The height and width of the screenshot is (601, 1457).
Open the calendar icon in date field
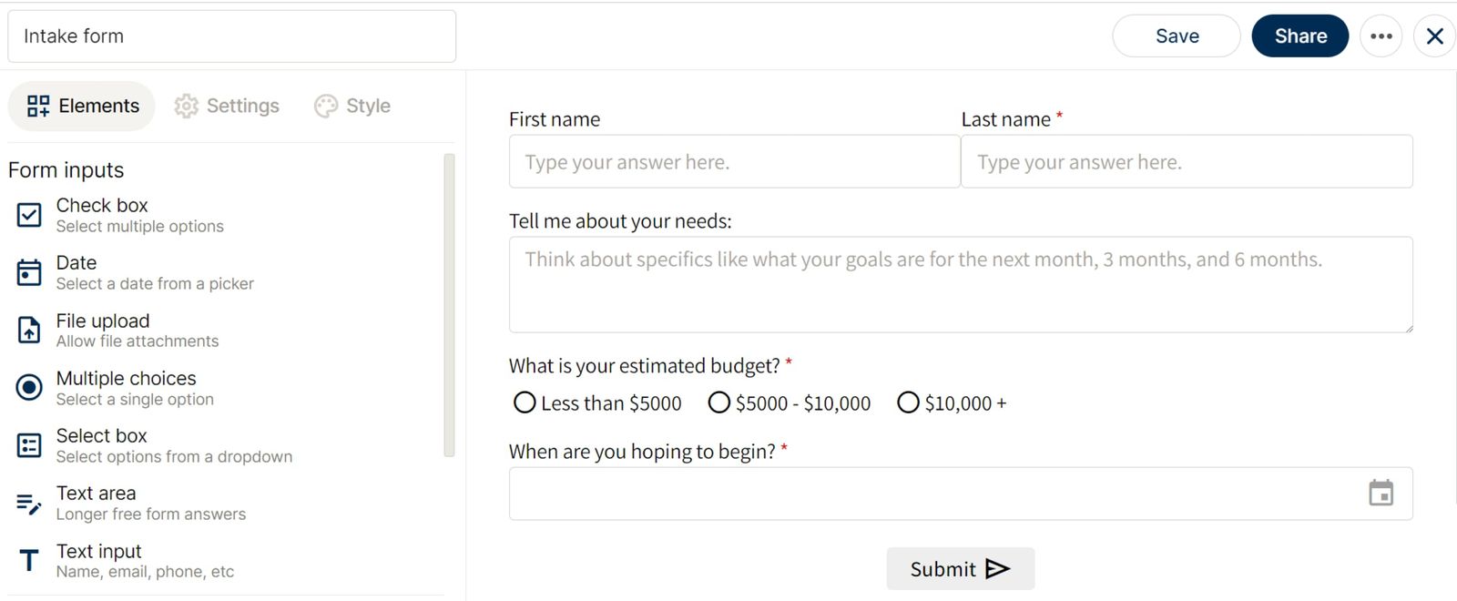coord(1381,494)
